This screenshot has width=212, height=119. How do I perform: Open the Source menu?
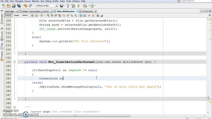pyautogui.click(x=27, y=1)
